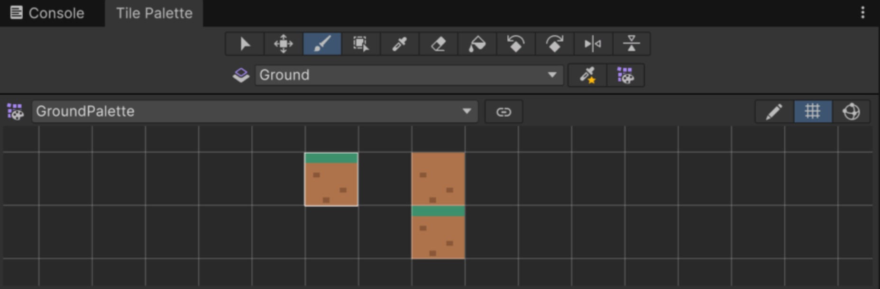Screen dimensions: 880x289
Task: Toggle palette edit pencil mode
Action: [x=774, y=112]
